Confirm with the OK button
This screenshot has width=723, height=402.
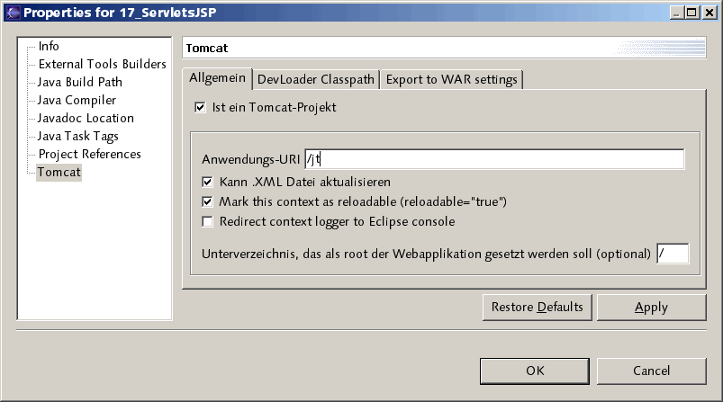coord(535,371)
